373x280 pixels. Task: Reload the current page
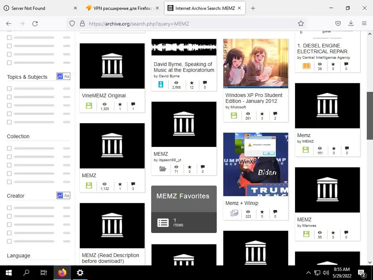tap(35, 24)
